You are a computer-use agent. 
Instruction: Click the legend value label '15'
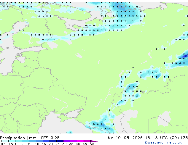[44, 144]
